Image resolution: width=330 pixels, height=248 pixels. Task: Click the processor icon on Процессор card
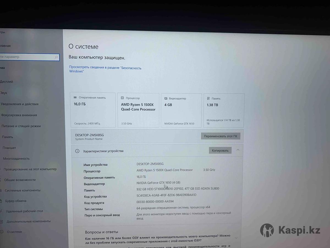[122, 98]
